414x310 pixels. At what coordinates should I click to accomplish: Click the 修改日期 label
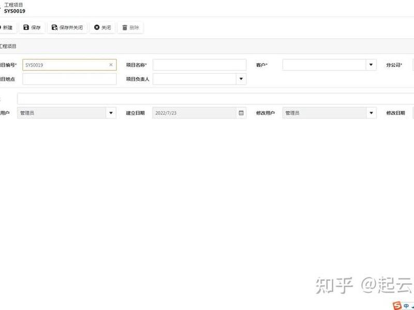[x=395, y=113]
